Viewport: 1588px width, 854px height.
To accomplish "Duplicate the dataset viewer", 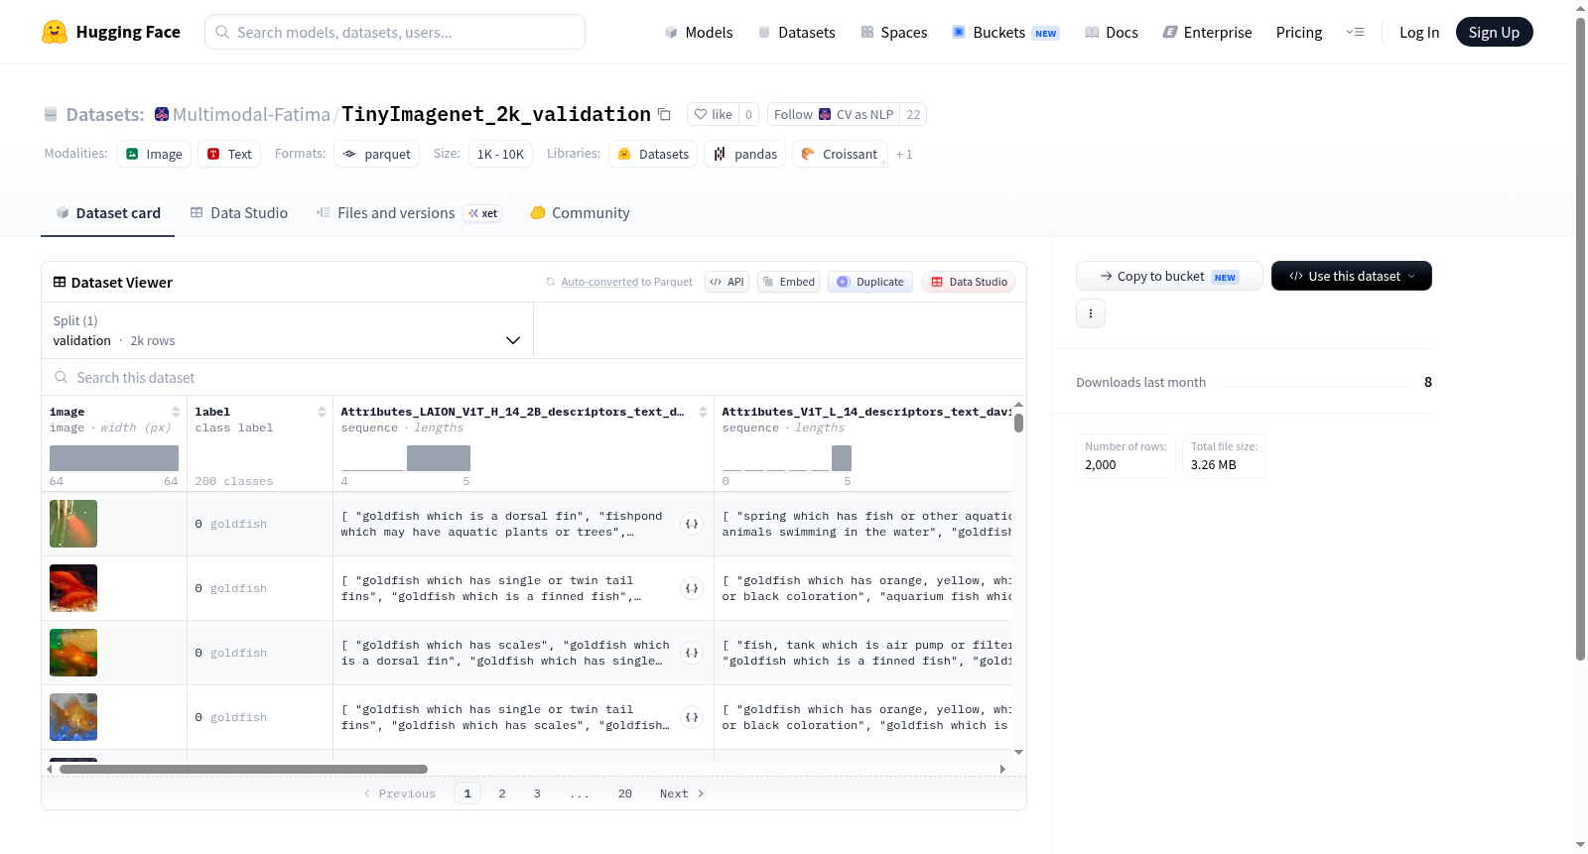I will 870,283.
